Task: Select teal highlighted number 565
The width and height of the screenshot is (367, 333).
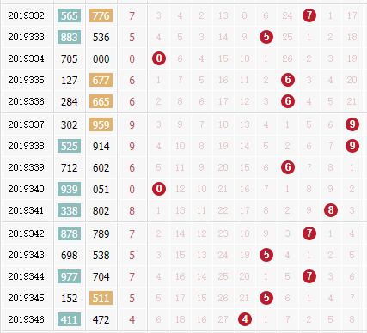Action: click(x=69, y=15)
